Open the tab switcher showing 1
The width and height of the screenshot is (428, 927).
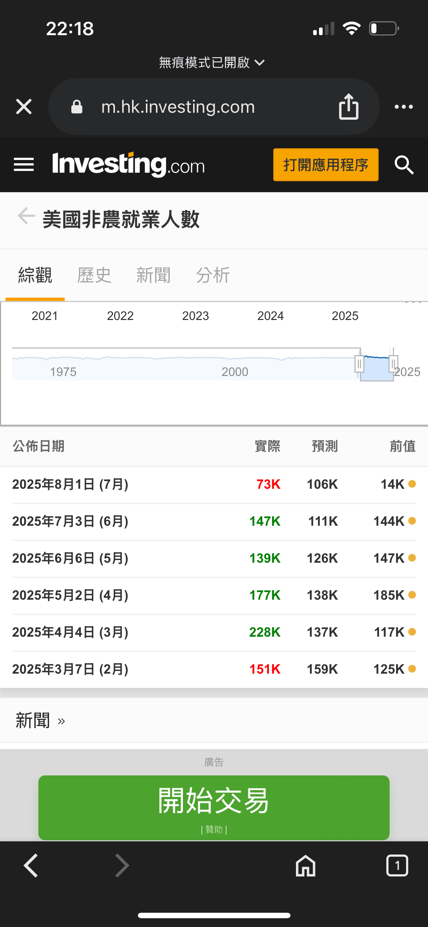[397, 865]
